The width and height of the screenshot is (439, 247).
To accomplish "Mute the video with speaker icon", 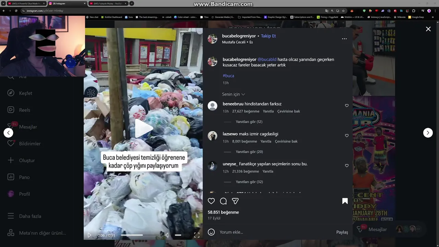I will pyautogui.click(x=167, y=235).
